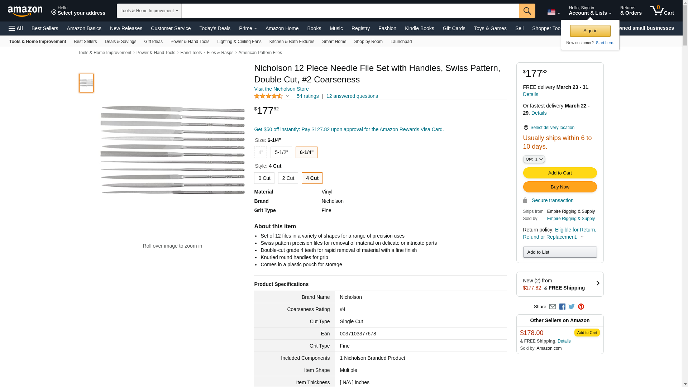Click into the search text field
This screenshot has width=688, height=387.
coord(350,11)
